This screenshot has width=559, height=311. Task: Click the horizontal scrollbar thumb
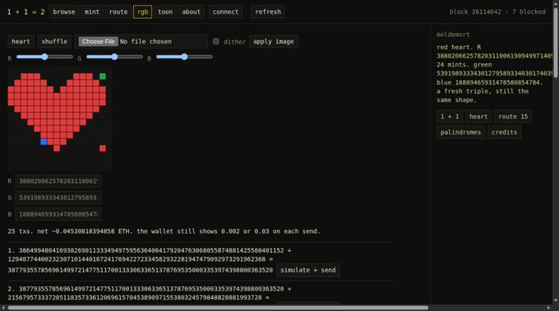tap(218, 308)
